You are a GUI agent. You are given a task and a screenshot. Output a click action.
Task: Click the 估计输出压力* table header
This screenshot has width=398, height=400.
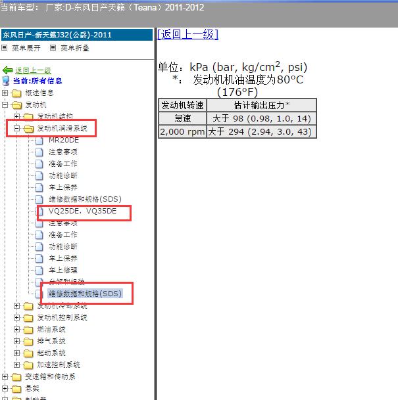tap(262, 105)
